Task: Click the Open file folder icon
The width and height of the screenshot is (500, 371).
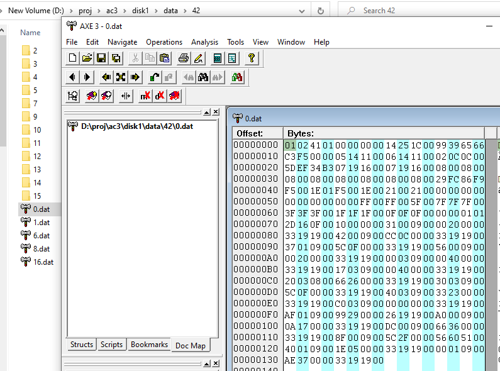Action: 87,58
